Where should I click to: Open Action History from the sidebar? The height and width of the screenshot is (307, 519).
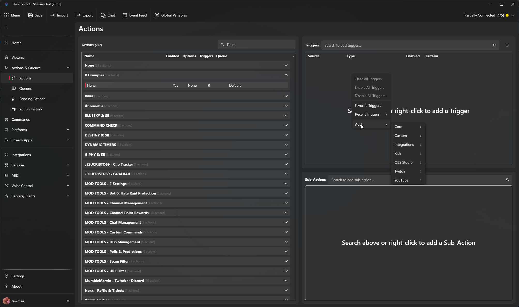pos(31,109)
